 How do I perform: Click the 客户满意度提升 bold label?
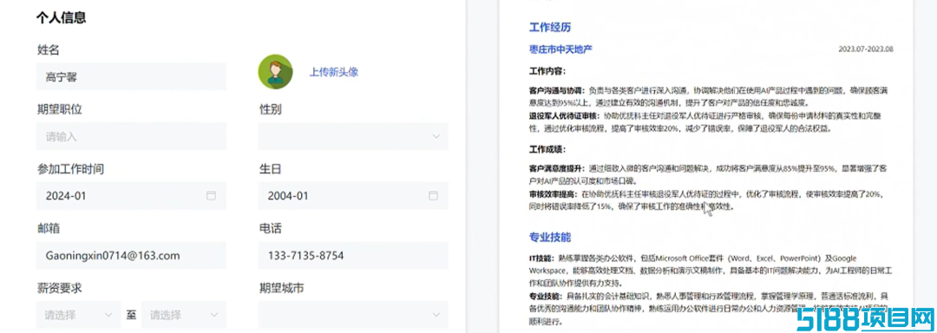click(x=557, y=168)
